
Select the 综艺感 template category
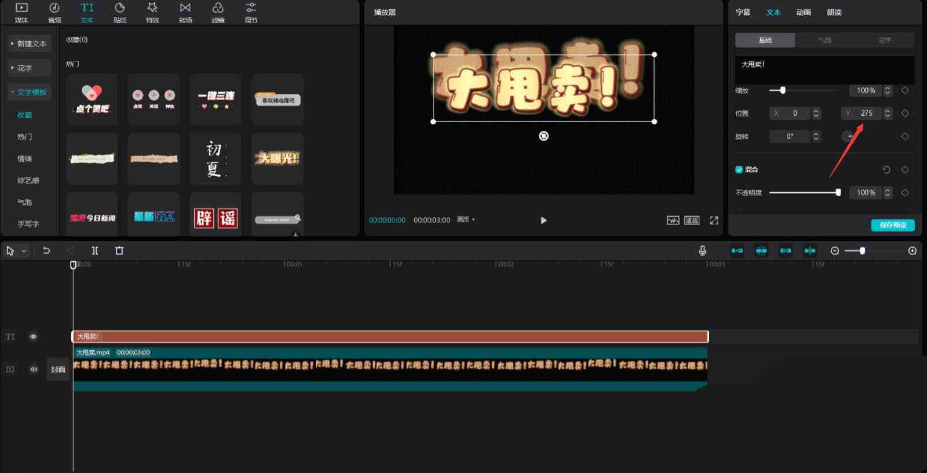coord(28,181)
